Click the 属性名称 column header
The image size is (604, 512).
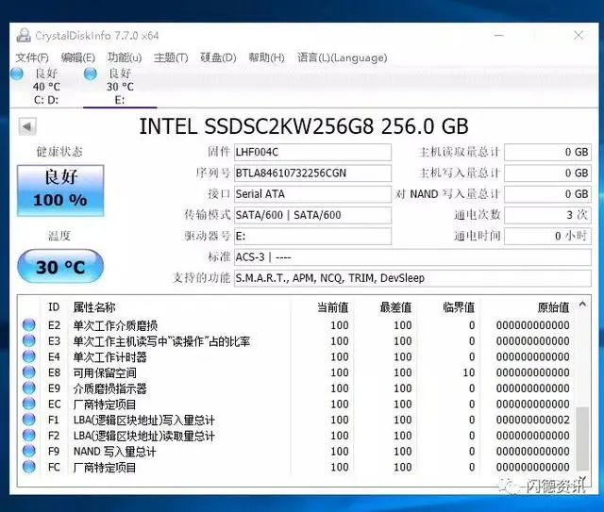click(x=94, y=306)
